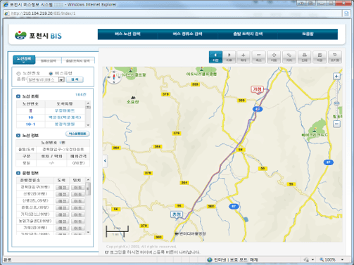Image resolution: width=354 pixels, height=265 pixels.
Task: Switch to the 출발/도착지 검색 tab
Action: tap(78, 60)
